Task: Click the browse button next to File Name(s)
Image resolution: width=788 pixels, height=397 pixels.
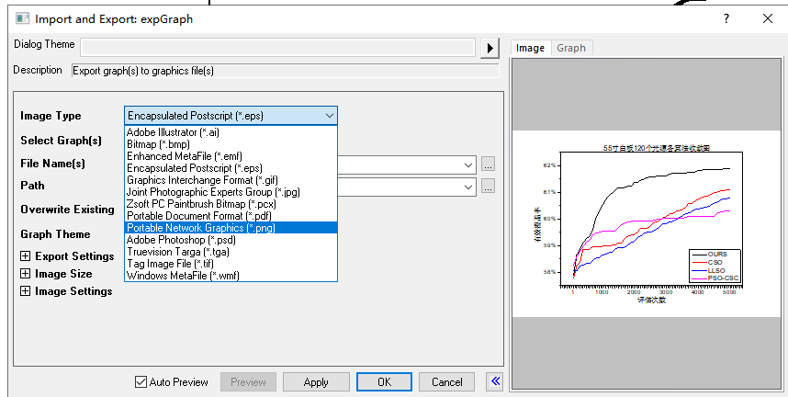Action: [x=488, y=164]
